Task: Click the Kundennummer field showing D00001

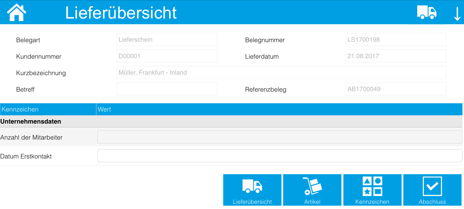Action: (167, 56)
